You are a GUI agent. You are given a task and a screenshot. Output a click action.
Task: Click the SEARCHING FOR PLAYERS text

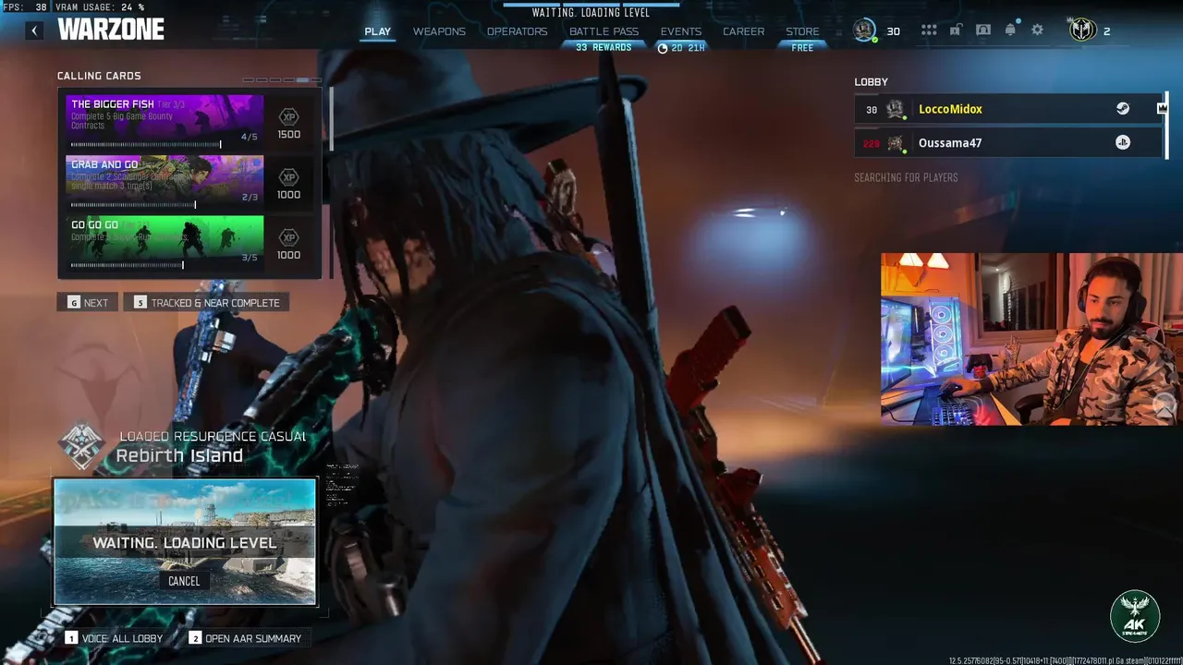tap(906, 177)
